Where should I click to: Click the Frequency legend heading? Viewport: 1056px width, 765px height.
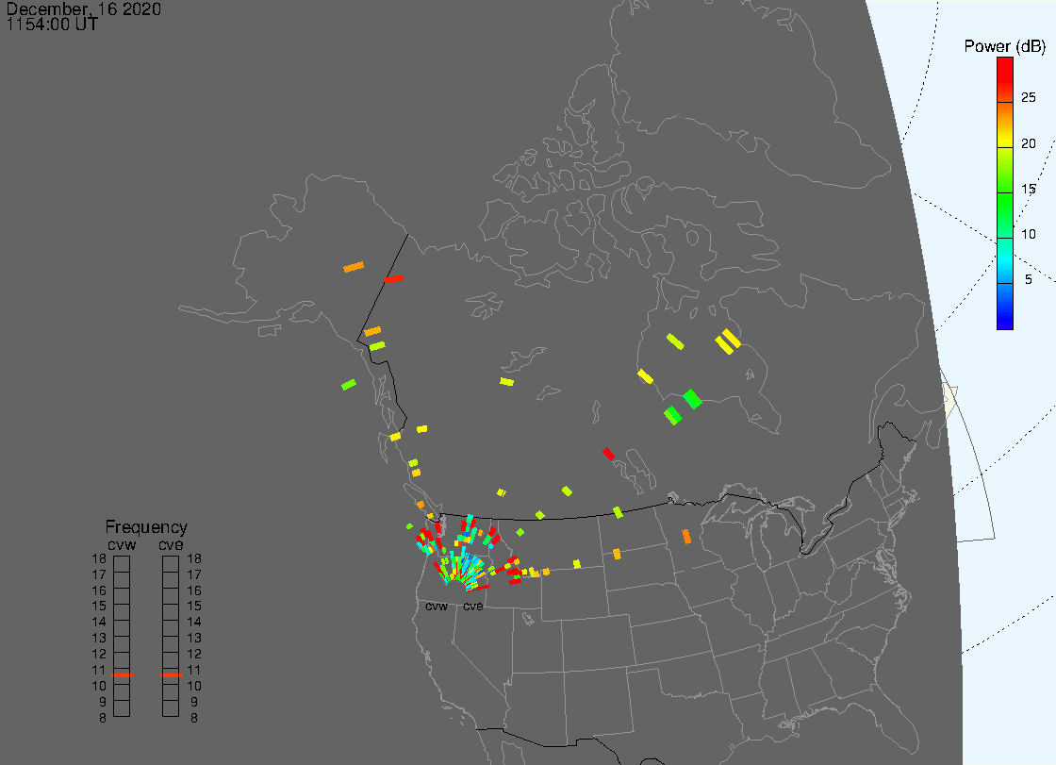[x=146, y=527]
